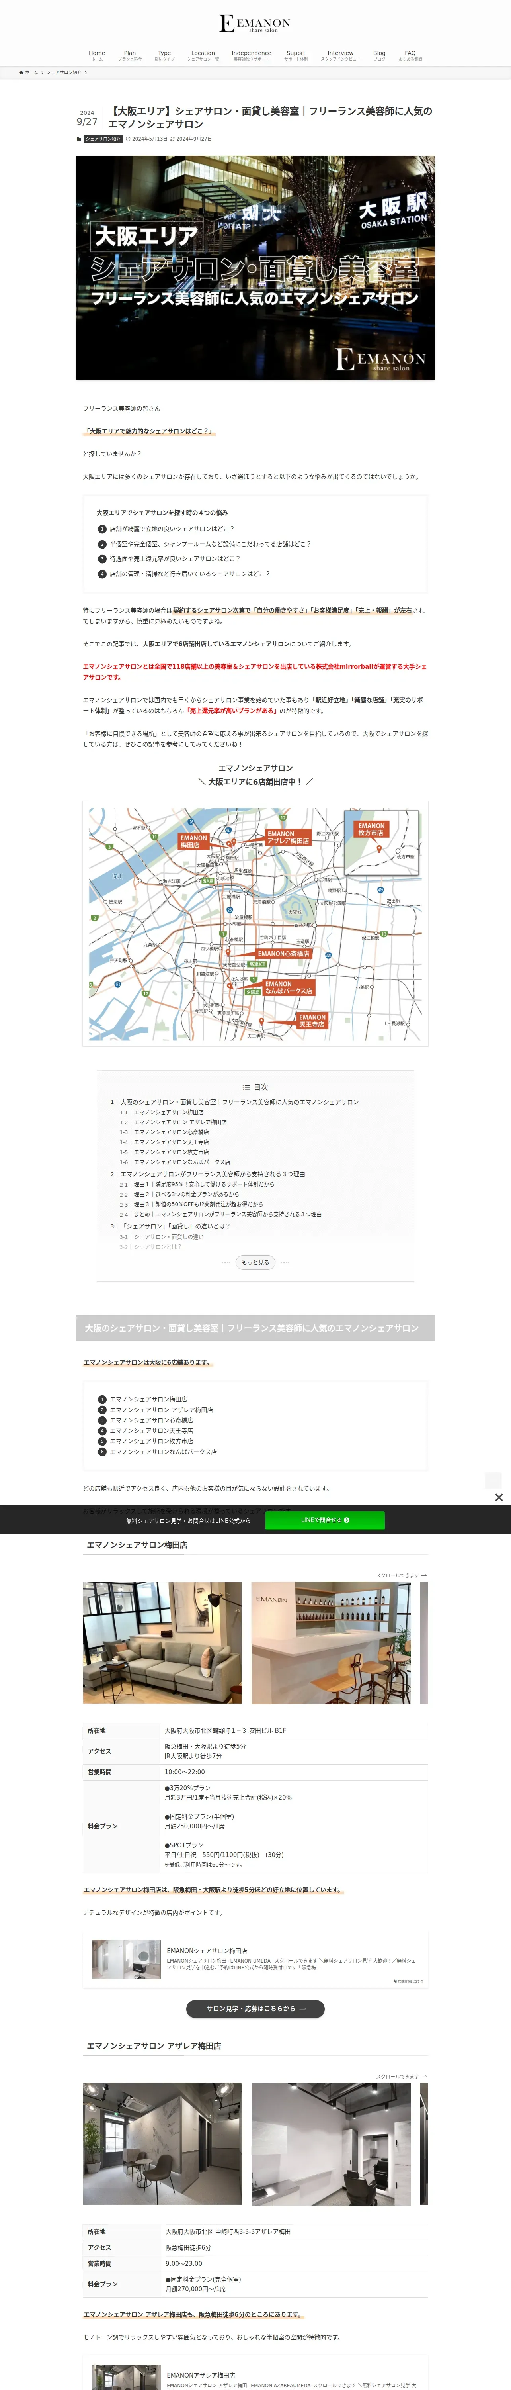511x2390 pixels.
Task: Click the first アザレア梅田店 interior photo
Action: point(162,2144)
